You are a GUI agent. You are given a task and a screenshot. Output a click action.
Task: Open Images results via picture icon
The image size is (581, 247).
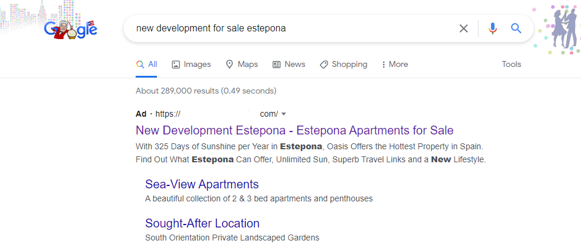coord(176,65)
